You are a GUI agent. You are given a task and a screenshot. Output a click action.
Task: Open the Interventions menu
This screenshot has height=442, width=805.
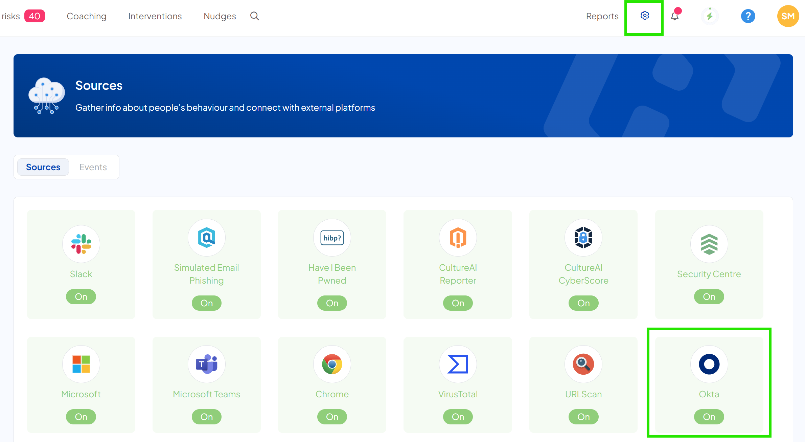coord(155,16)
